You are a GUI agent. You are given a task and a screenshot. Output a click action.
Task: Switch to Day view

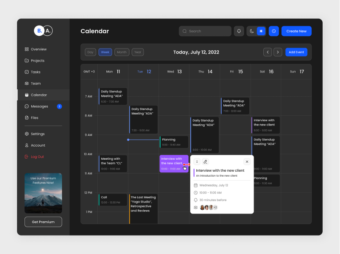coord(90,52)
